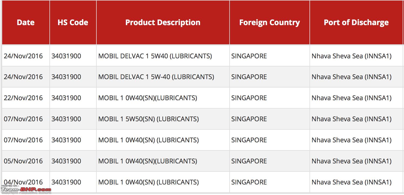Click the Date column header
The image size is (404, 195).
[26, 22]
